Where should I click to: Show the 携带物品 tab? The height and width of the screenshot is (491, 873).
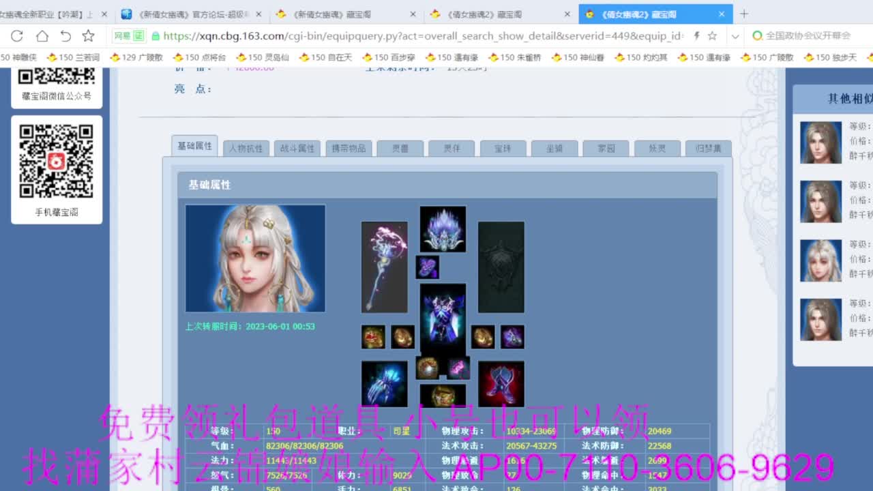coord(349,148)
